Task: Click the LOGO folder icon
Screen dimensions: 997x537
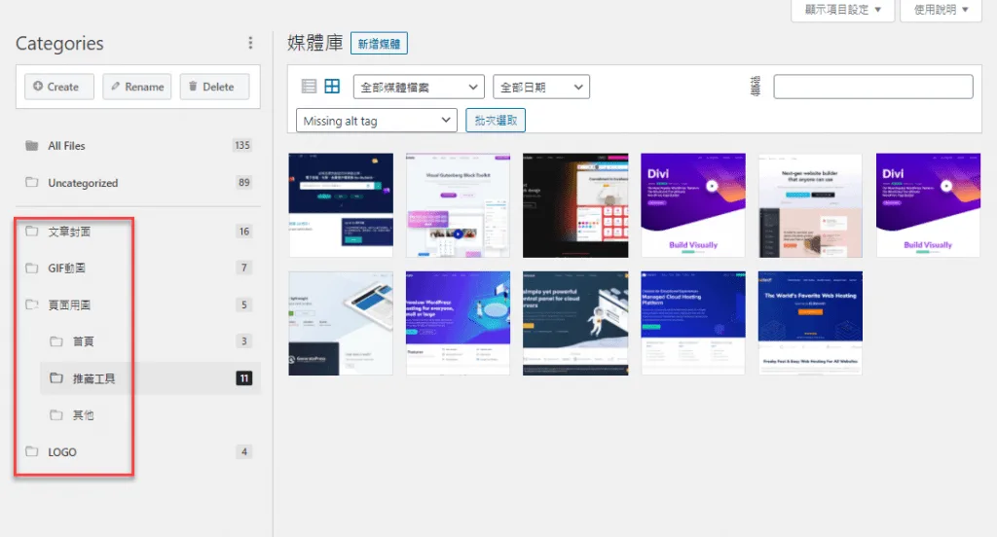Action: click(32, 451)
